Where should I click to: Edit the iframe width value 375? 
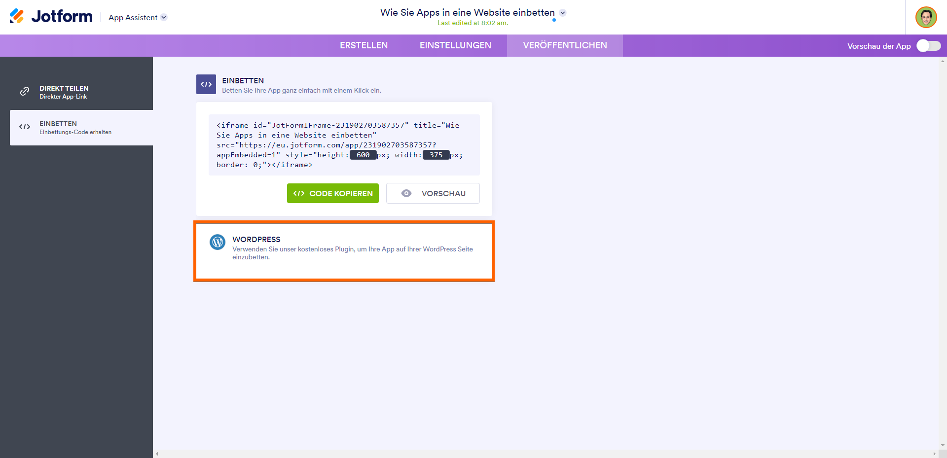tap(436, 155)
